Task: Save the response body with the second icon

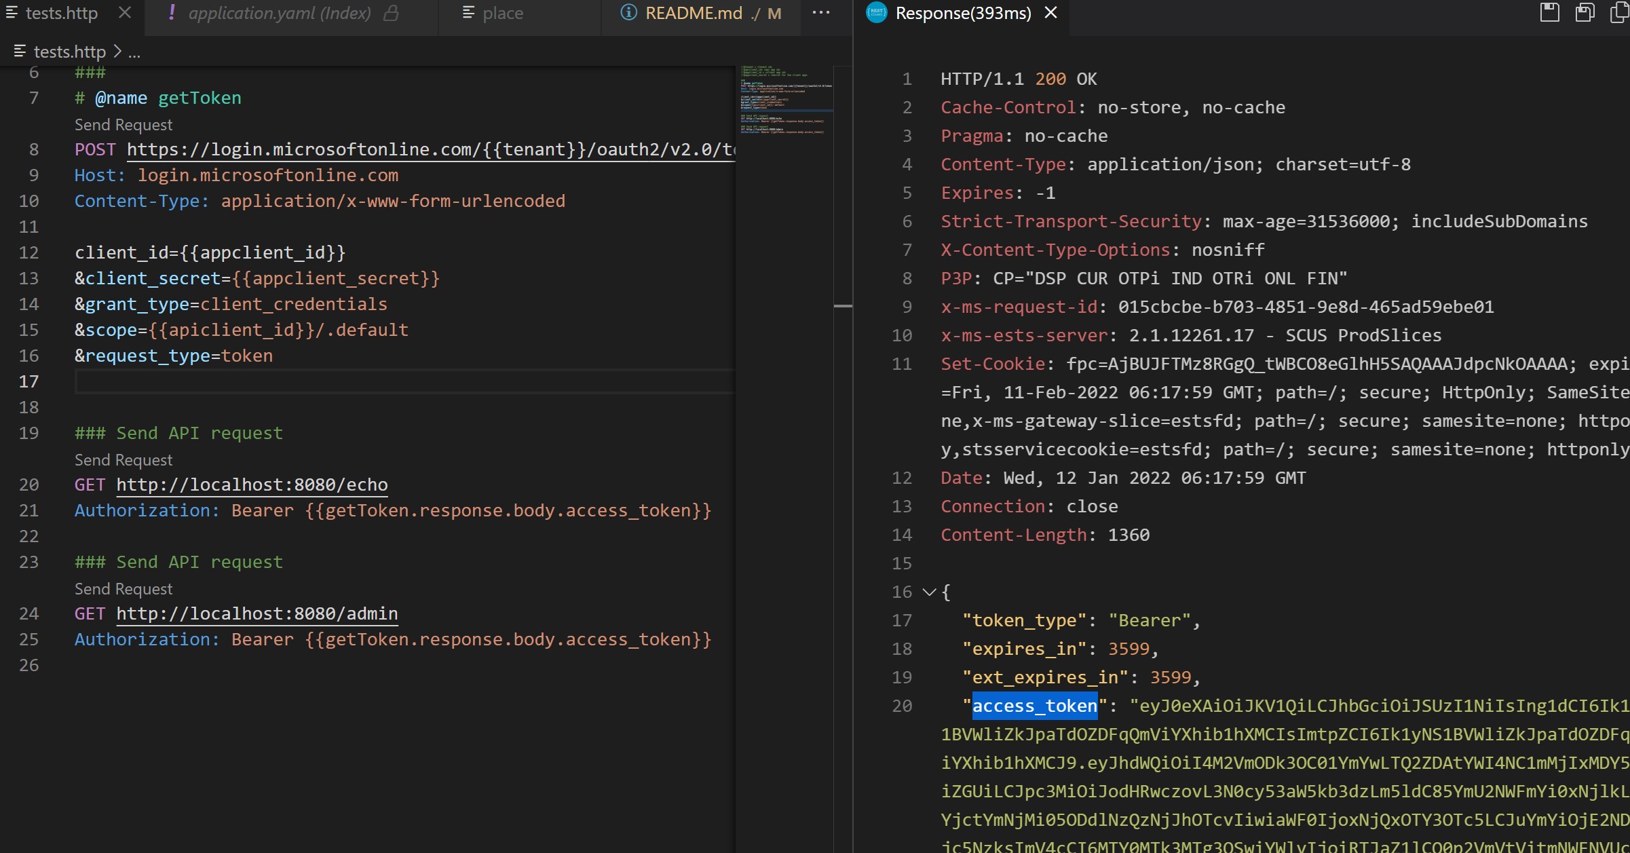Action: point(1585,13)
